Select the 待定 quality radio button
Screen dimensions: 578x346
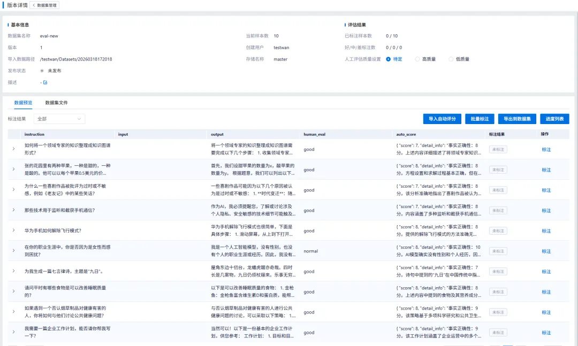[388, 59]
